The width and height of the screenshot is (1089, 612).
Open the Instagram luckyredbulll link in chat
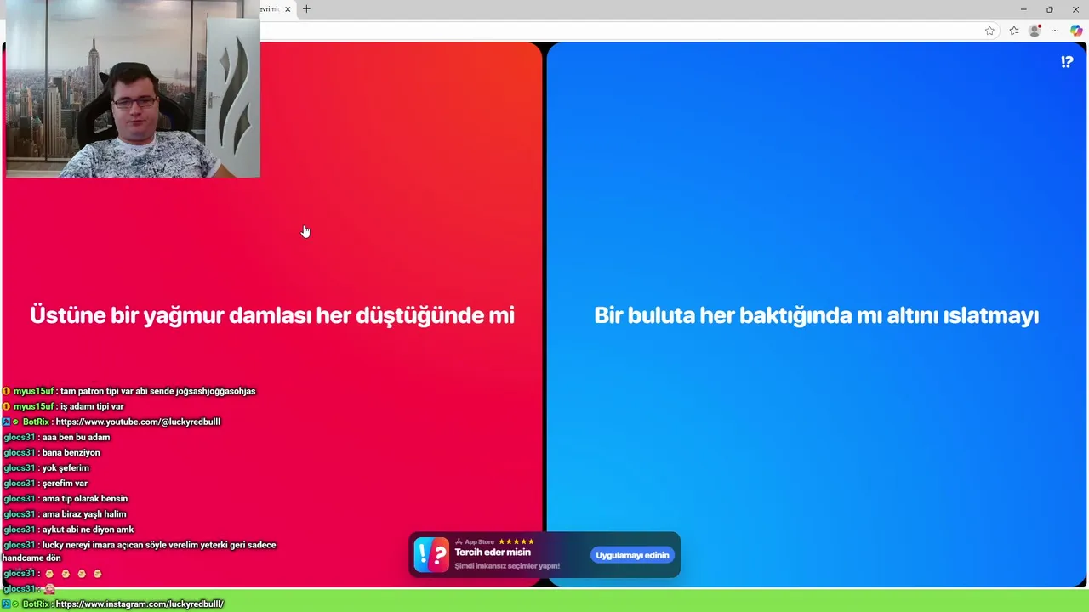140,603
